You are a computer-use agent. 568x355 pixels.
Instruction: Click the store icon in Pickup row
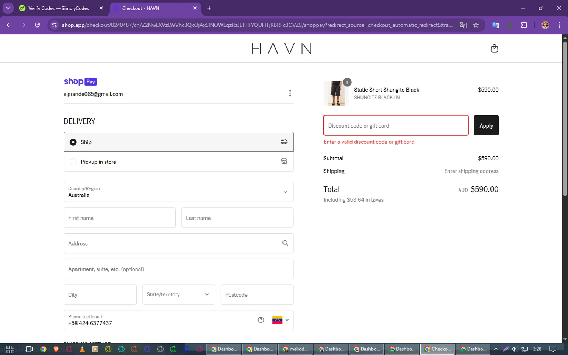[x=284, y=161]
